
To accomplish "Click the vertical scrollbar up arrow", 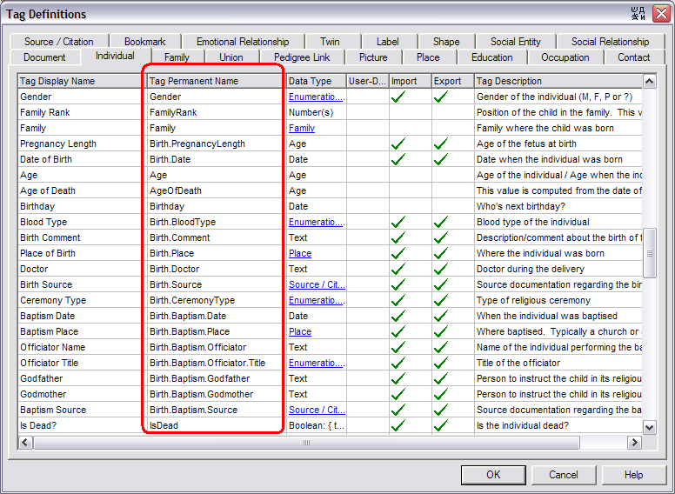I will point(649,81).
